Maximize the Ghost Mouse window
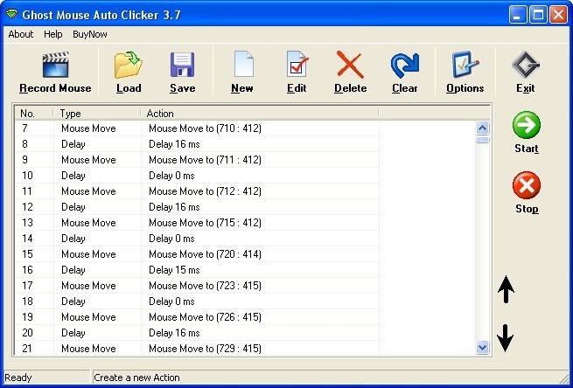 coord(538,15)
